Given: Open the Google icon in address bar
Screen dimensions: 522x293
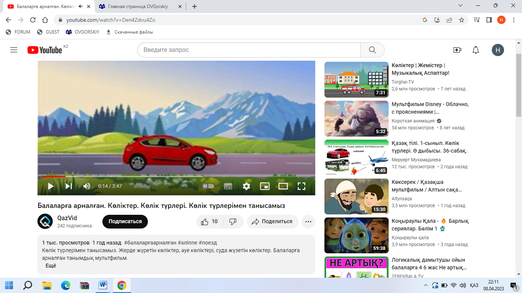Looking at the screenshot, I should [x=425, y=20].
